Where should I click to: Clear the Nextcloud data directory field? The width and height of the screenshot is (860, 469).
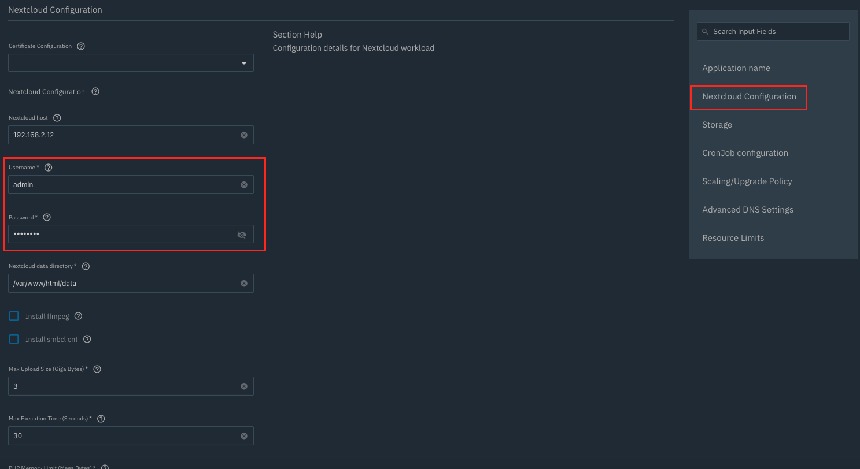(x=243, y=284)
